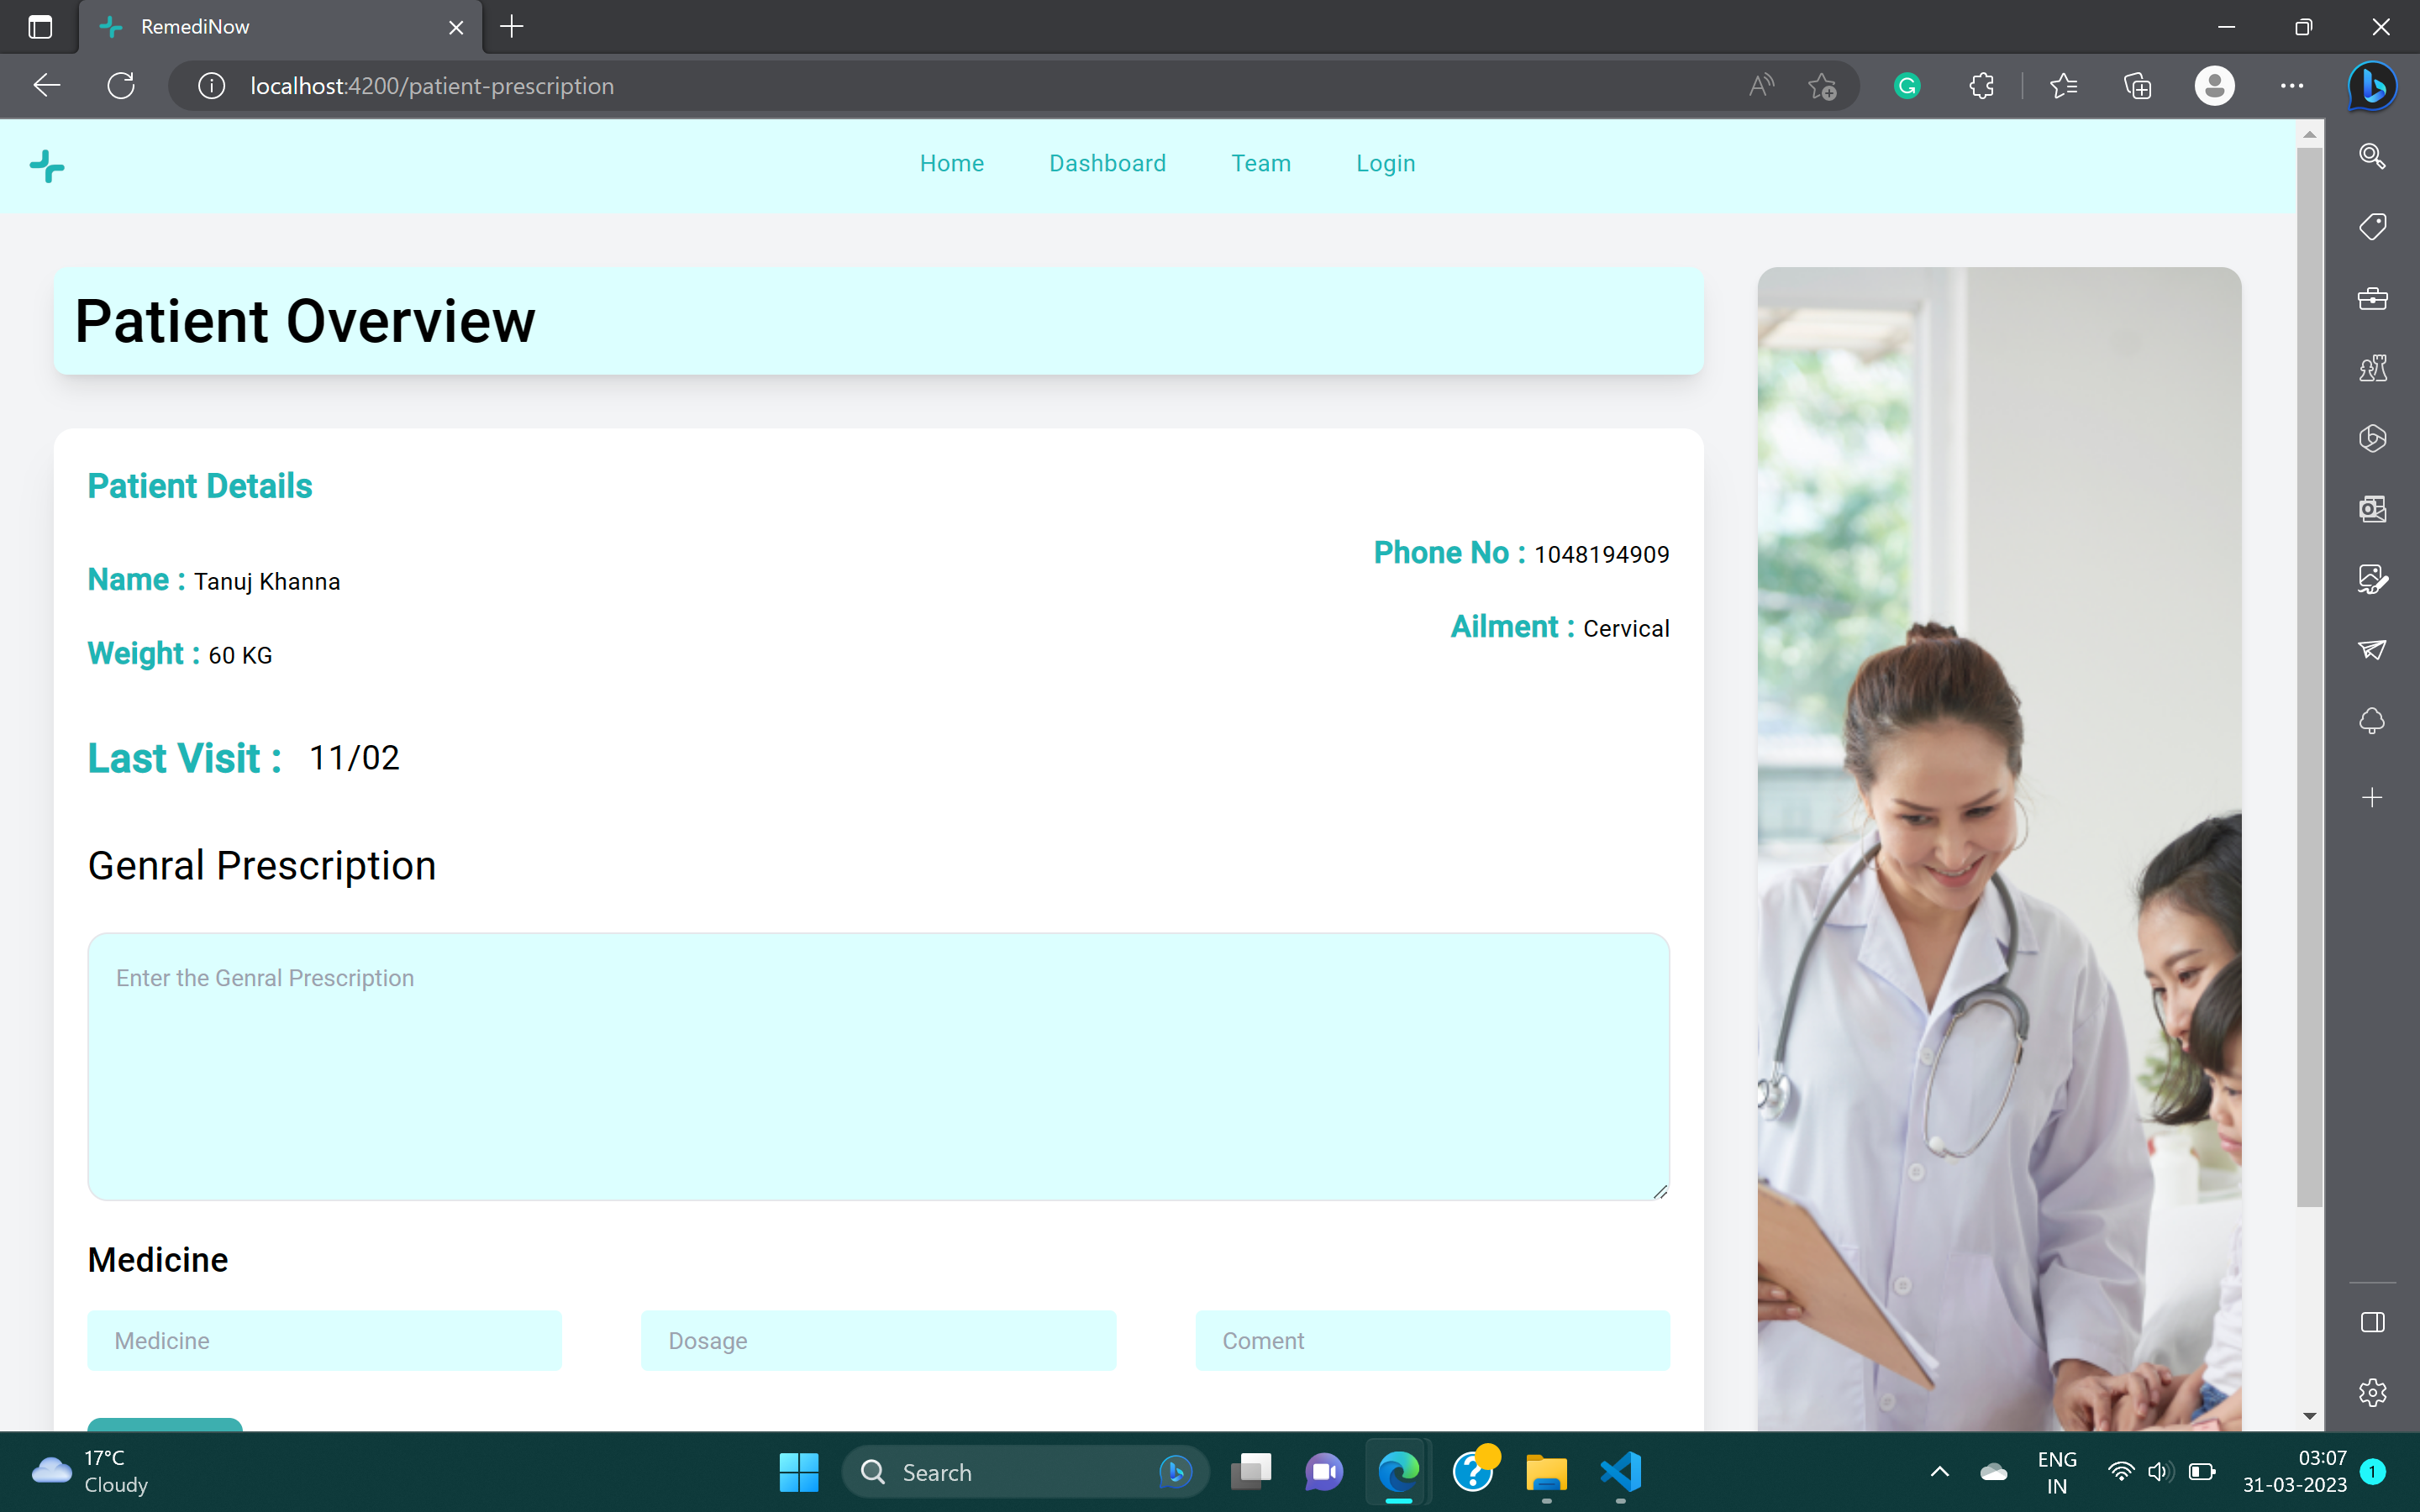Open Grammarly extension icon
The width and height of the screenshot is (2420, 1512).
pos(1907,86)
